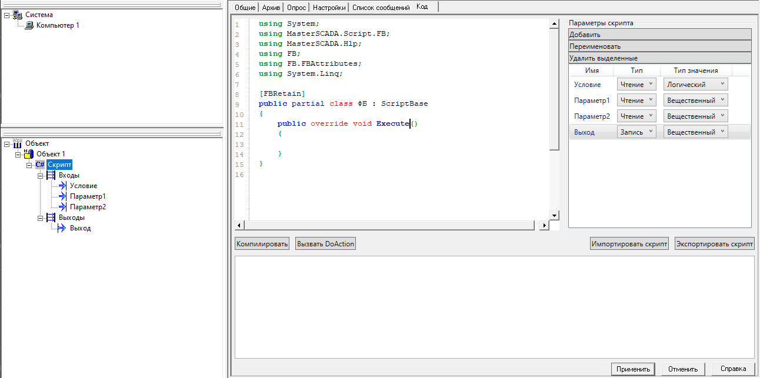Switch to the Опрос tab
The image size is (760, 378).
coord(296,8)
